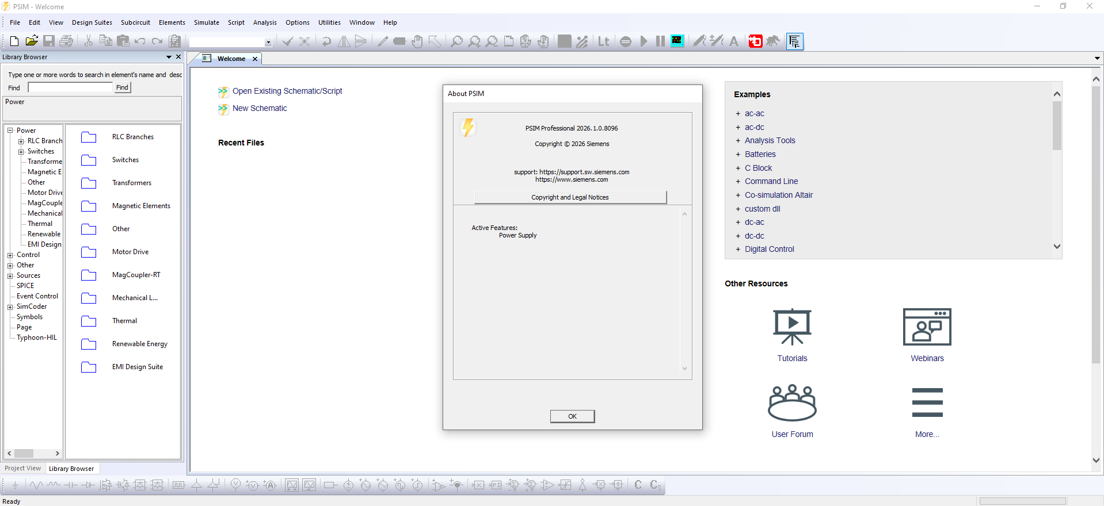This screenshot has height=506, width=1104.
Task: Click the text label A icon
Action: [734, 41]
